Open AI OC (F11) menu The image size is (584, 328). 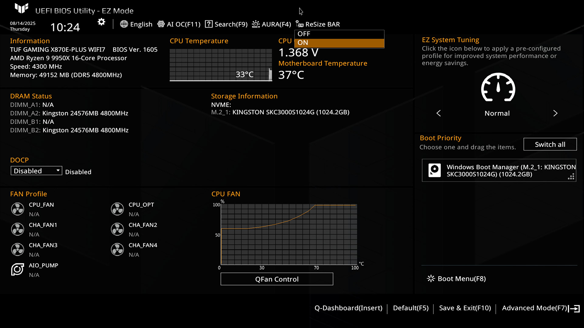click(x=179, y=24)
